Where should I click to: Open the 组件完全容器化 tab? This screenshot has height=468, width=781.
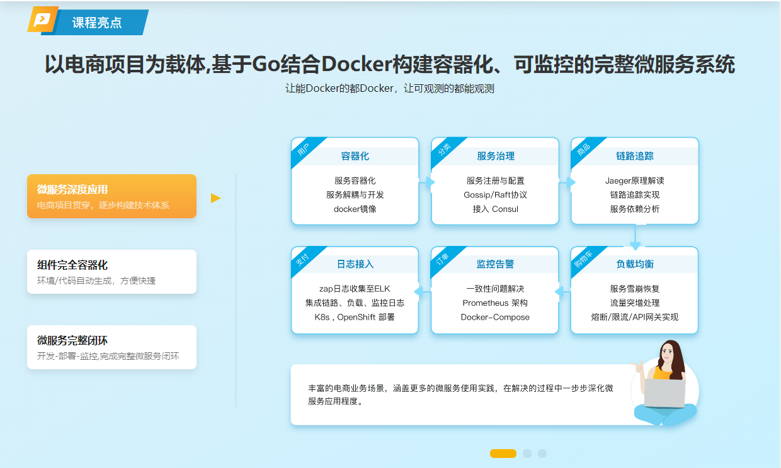(x=111, y=272)
